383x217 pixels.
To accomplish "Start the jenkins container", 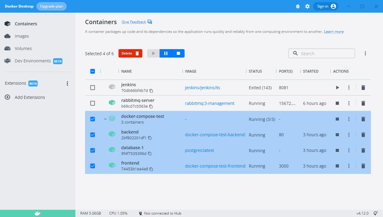I will [x=337, y=87].
